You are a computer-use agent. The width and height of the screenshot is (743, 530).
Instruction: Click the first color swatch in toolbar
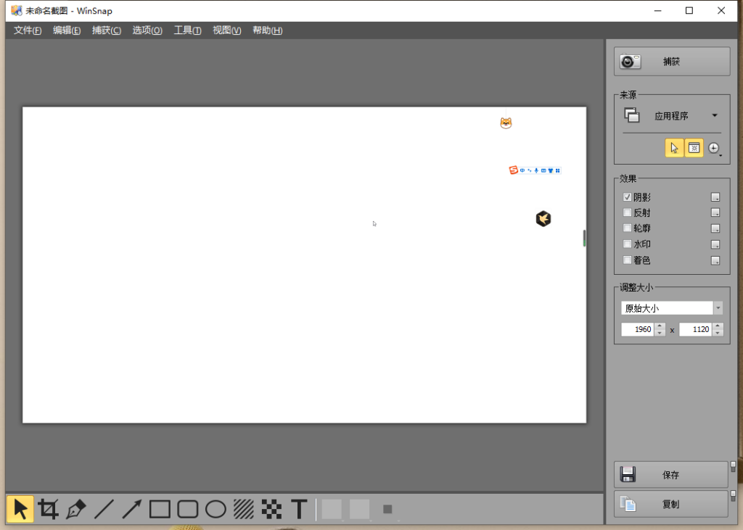(332, 509)
